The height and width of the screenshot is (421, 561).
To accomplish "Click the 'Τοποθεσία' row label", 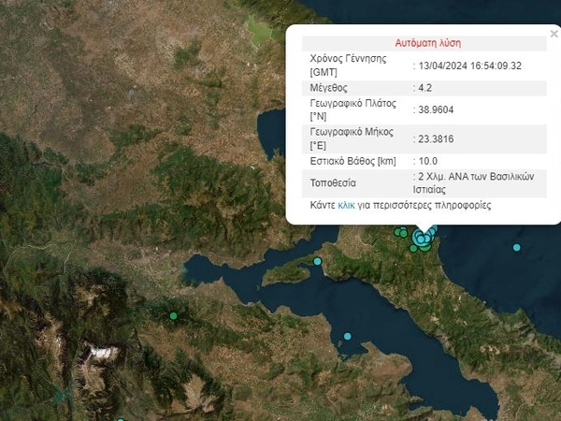I will (333, 182).
